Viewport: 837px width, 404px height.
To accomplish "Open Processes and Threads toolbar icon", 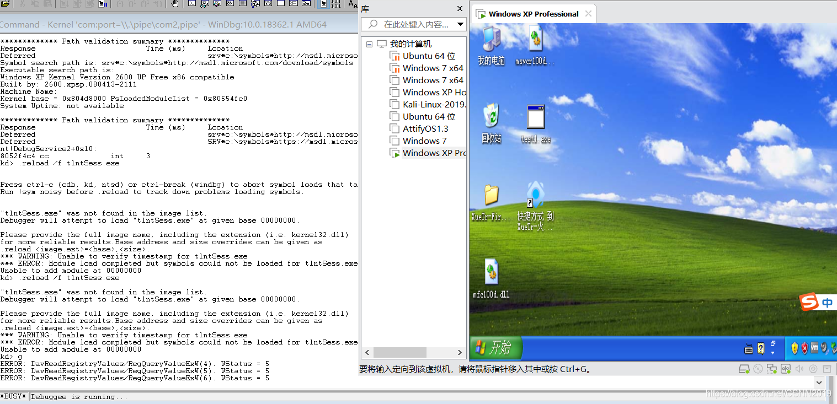I will tap(294, 4).
